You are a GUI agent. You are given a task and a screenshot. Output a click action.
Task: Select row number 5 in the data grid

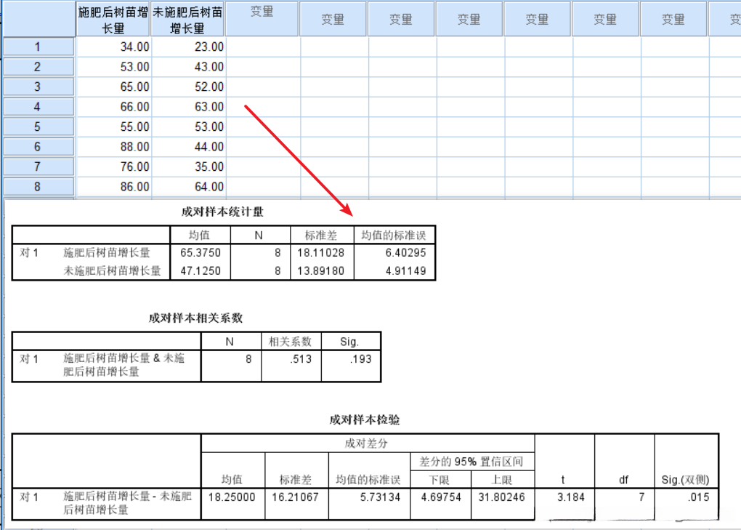point(38,126)
